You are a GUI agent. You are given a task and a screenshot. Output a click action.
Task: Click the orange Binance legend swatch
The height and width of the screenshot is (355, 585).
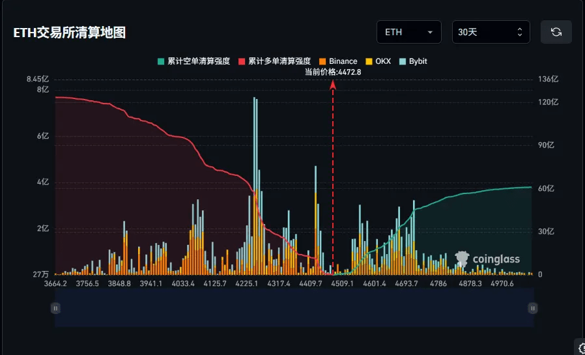[x=322, y=61]
